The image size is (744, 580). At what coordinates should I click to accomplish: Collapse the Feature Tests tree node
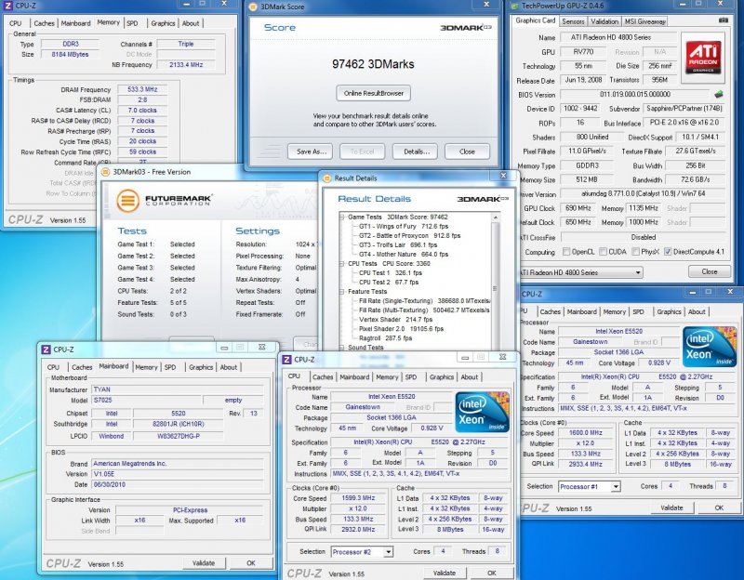(x=341, y=292)
